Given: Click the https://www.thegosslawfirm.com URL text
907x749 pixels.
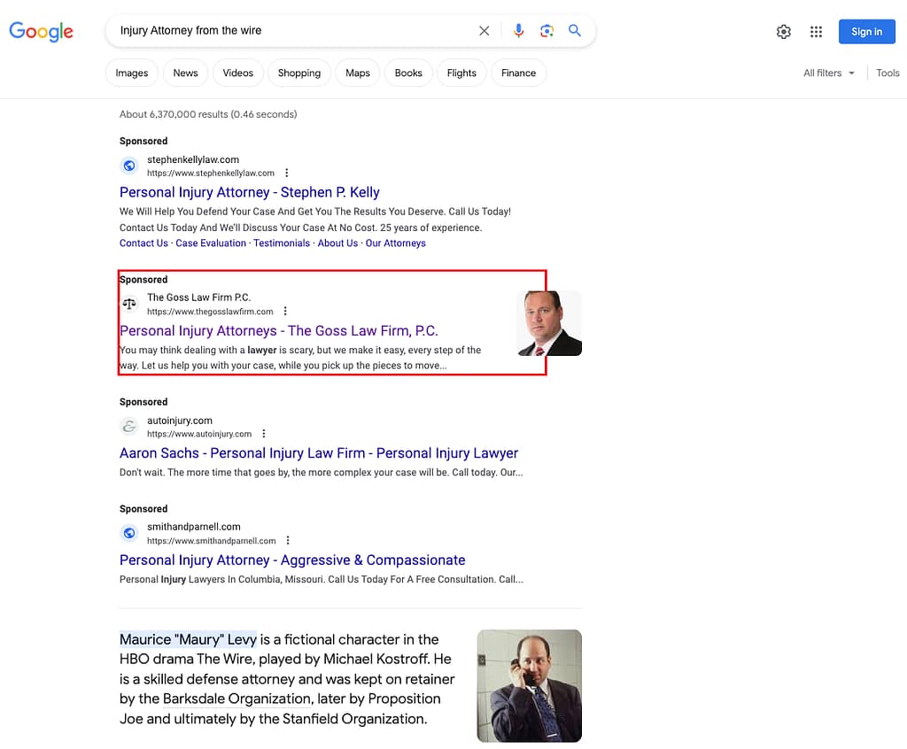Looking at the screenshot, I should click(210, 311).
